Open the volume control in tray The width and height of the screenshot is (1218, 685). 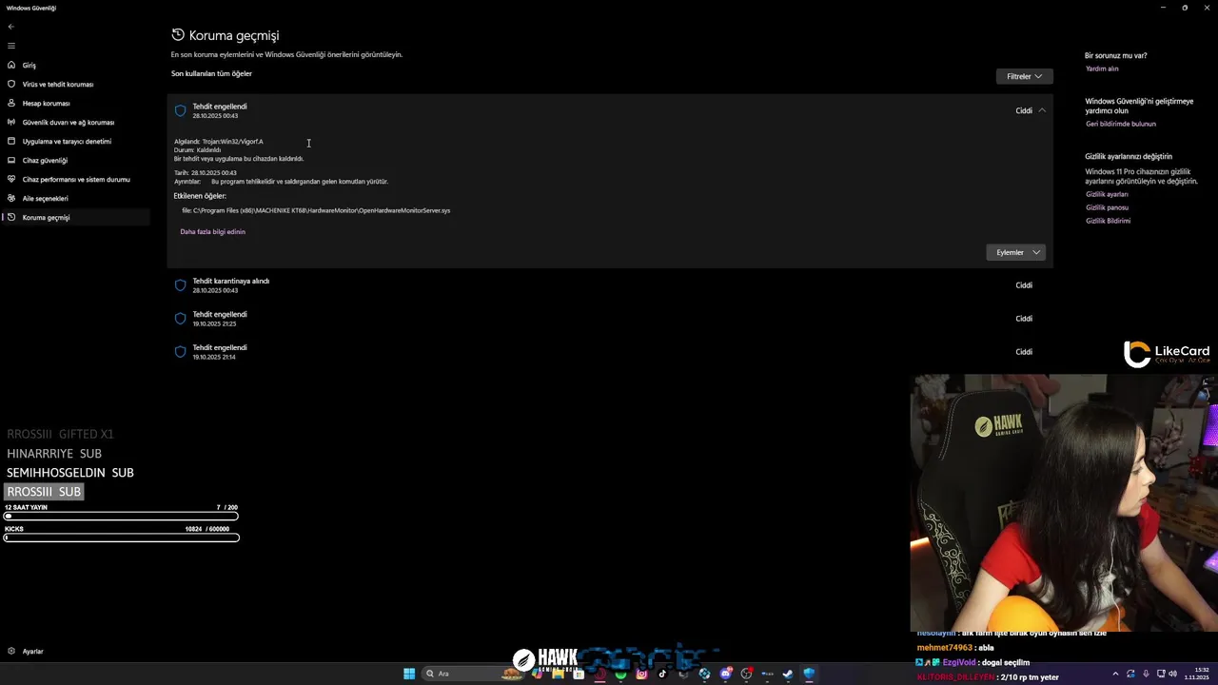click(x=1172, y=674)
